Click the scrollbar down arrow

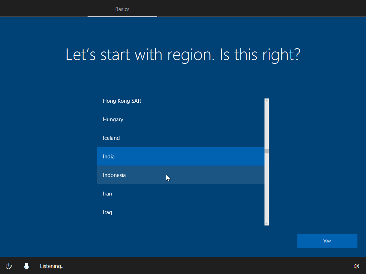267,223
